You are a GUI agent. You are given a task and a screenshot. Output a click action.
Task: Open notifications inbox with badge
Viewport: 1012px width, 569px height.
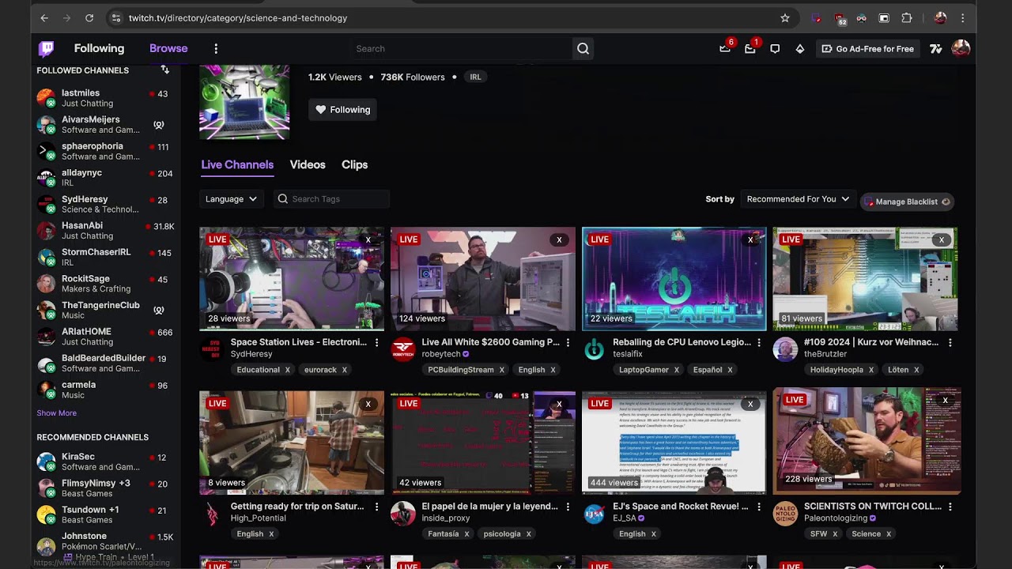pyautogui.click(x=750, y=49)
